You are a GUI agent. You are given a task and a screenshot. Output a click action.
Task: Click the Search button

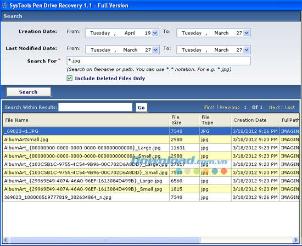(x=29, y=92)
